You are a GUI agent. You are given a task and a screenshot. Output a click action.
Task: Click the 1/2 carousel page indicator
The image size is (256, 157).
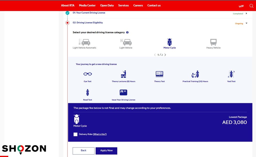click(160, 55)
